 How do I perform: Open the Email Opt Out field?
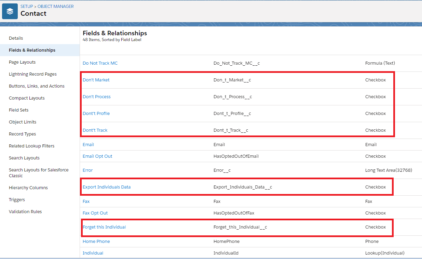(97, 156)
